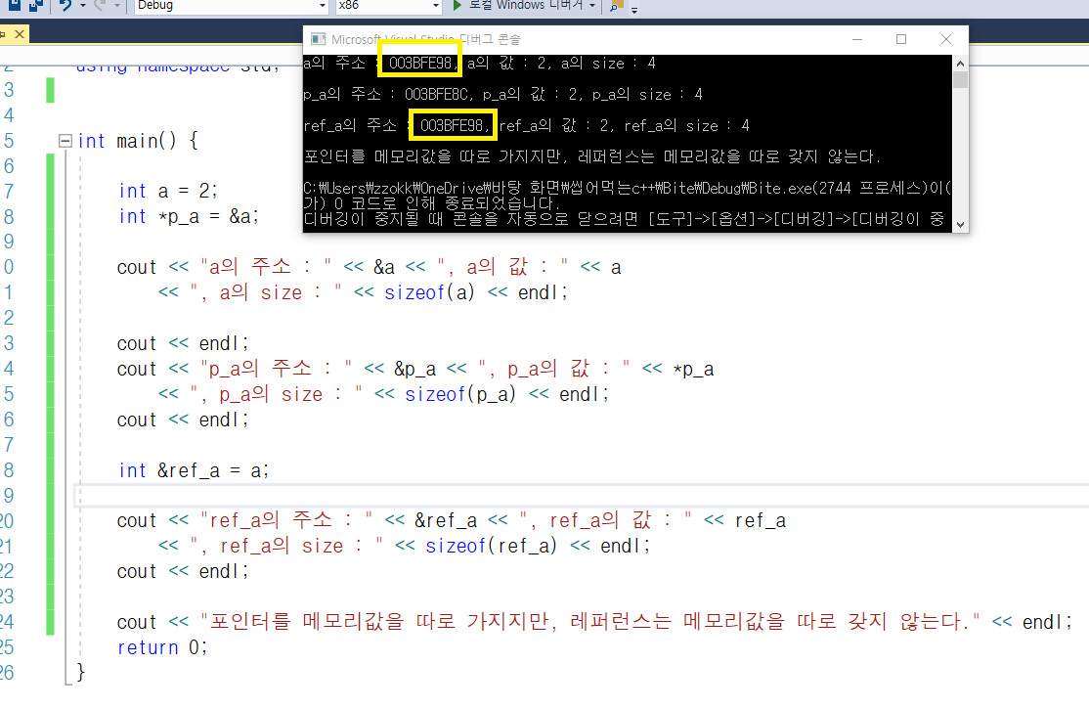Click '*p_a' in the cout statement

coord(694,370)
